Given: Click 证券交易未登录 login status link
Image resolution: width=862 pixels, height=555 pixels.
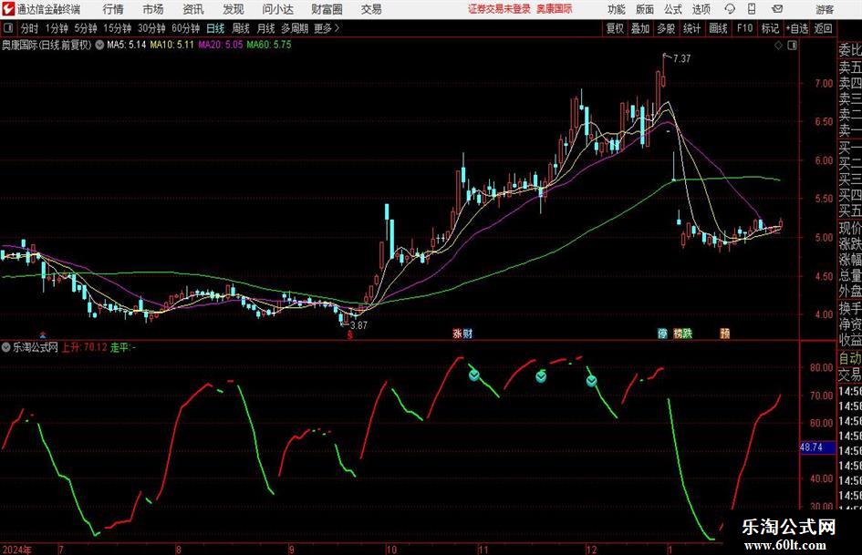Looking at the screenshot, I should pos(499,9).
